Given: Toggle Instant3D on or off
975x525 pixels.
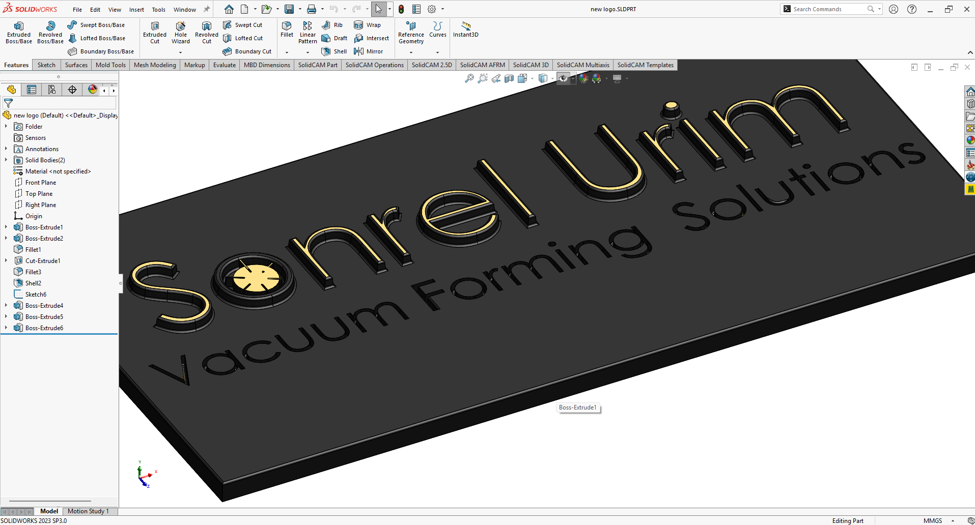Looking at the screenshot, I should pyautogui.click(x=466, y=30).
